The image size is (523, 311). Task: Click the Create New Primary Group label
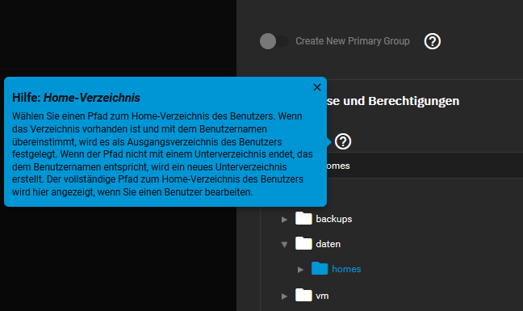click(353, 41)
